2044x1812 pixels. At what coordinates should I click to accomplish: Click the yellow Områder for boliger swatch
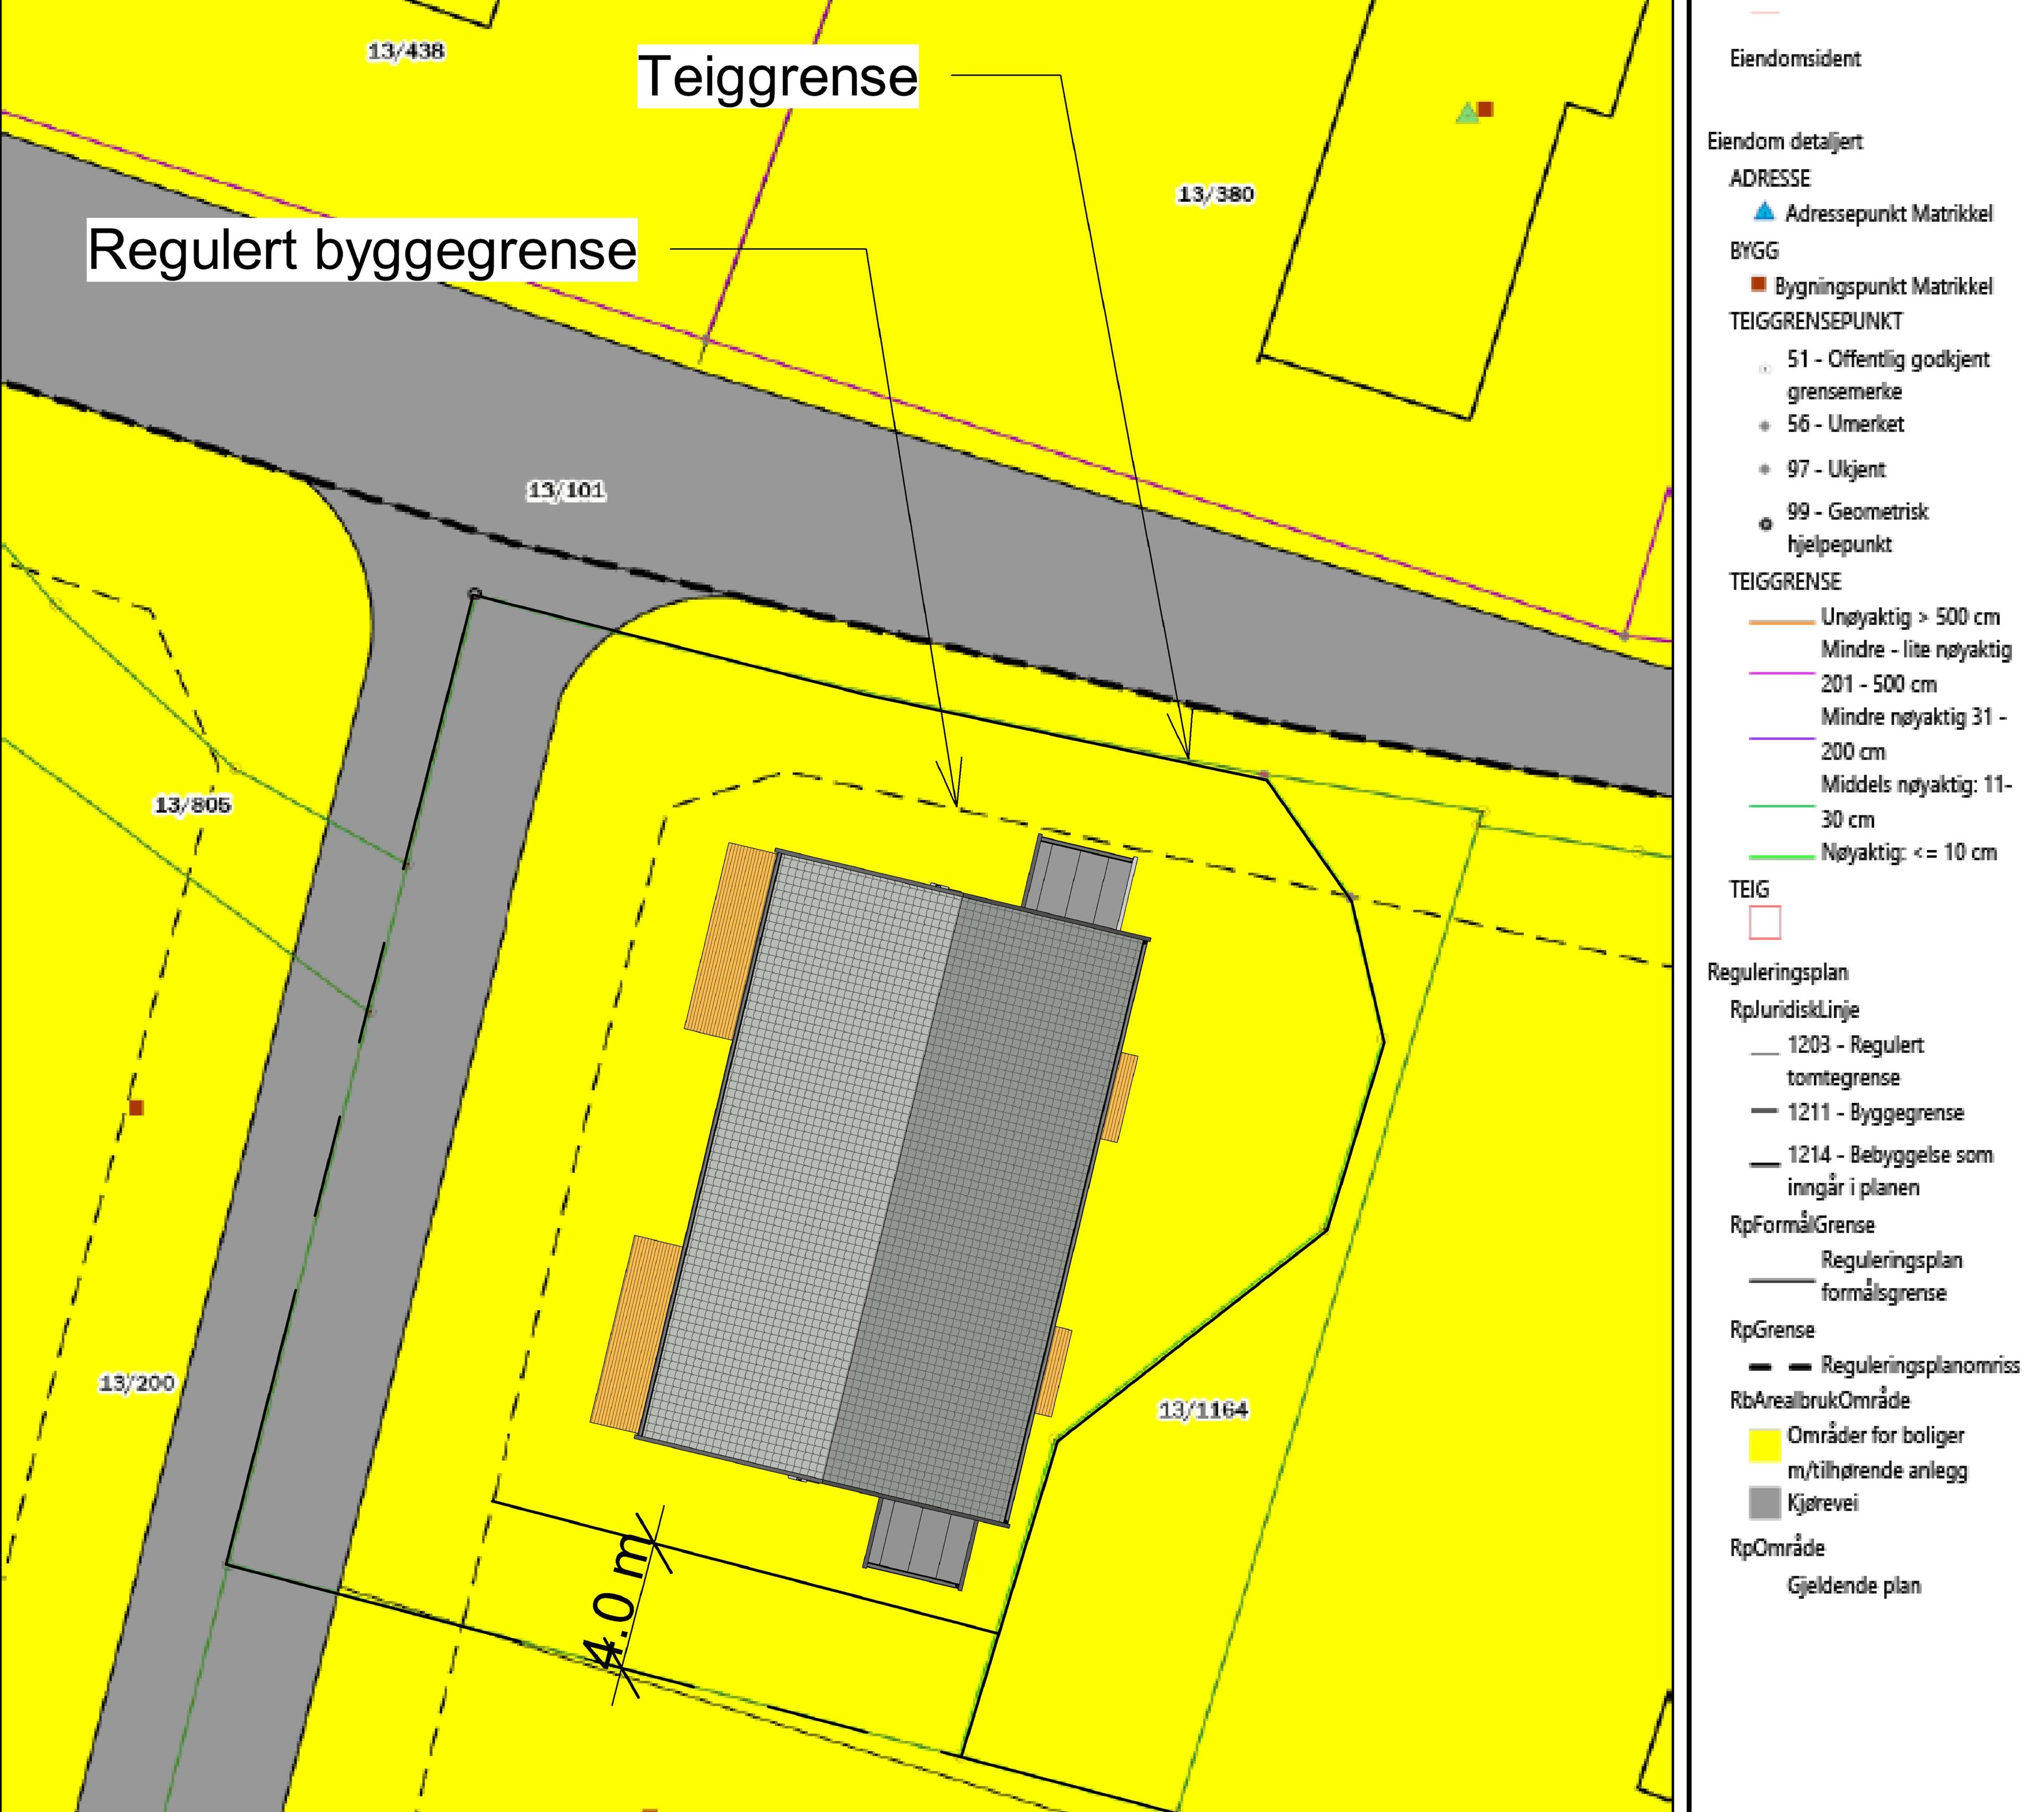click(1765, 1446)
